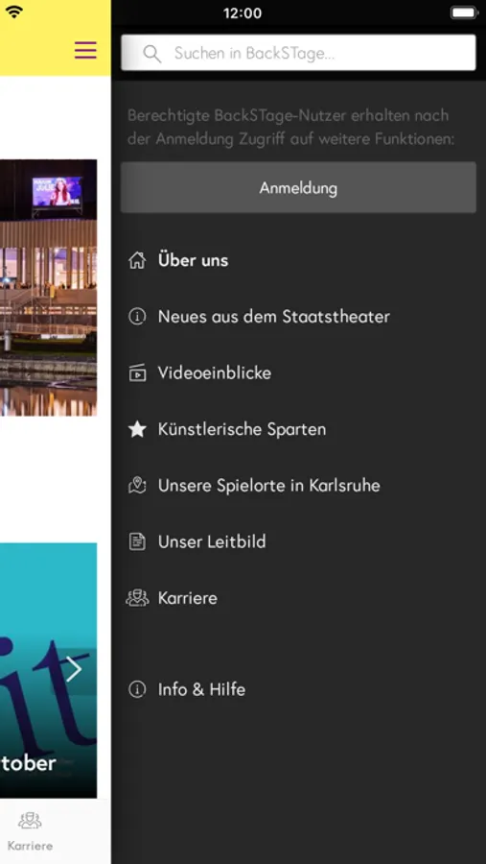Open Unser Leitbild

pos(212,541)
